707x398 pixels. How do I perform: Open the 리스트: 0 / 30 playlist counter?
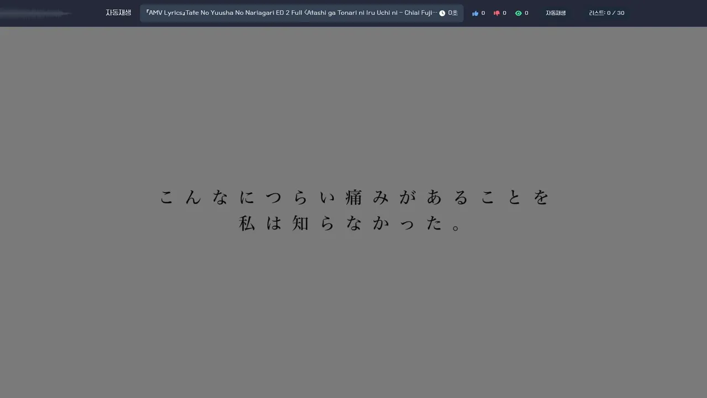pyautogui.click(x=606, y=13)
